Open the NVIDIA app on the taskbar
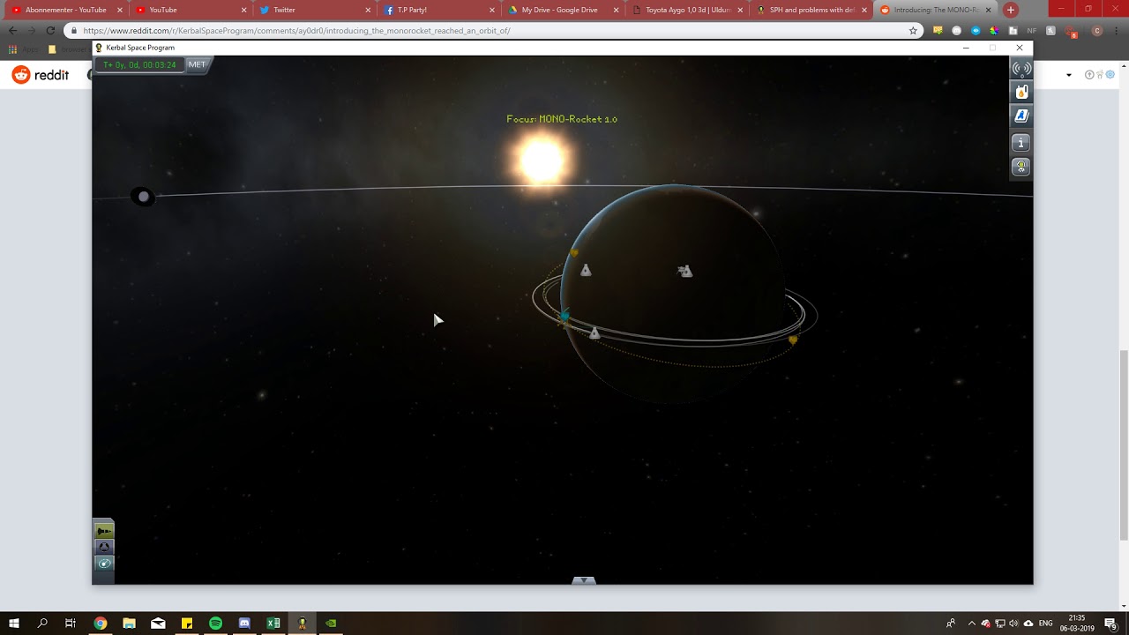Viewport: 1129px width, 635px height. (331, 624)
